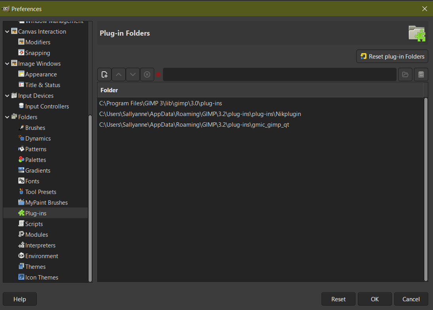Viewport: 433px width, 310px height.
Task: Click the Folder column header
Action: (261, 90)
